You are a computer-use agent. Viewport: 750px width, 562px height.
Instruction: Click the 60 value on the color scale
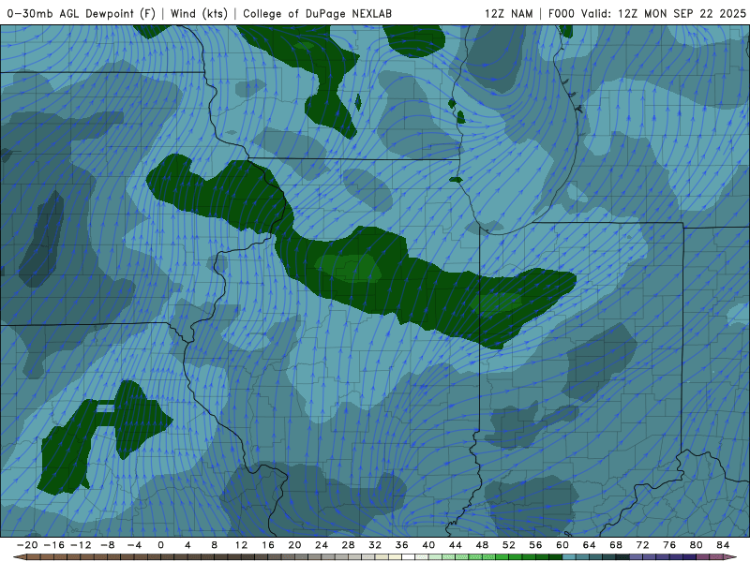click(562, 545)
